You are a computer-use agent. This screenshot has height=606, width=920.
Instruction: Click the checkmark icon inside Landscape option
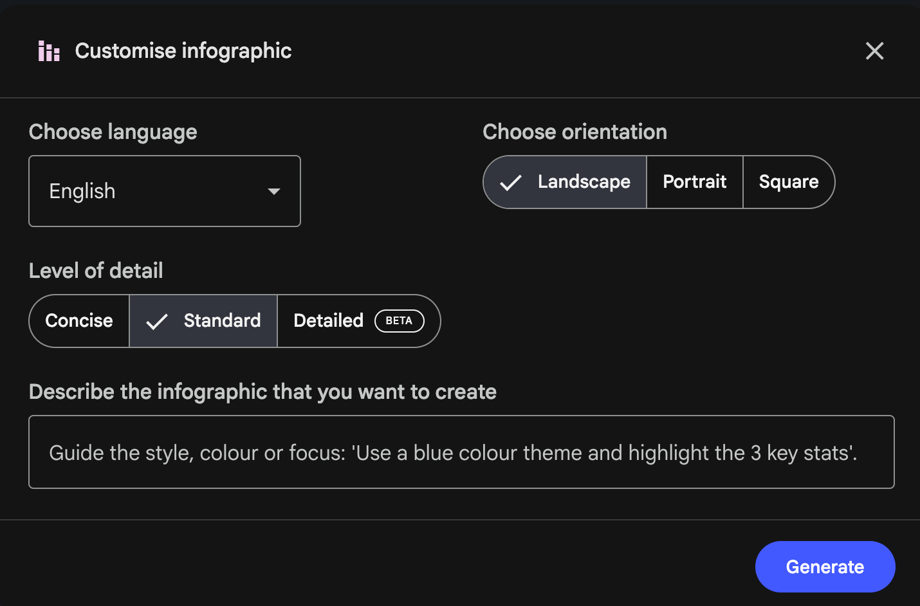coord(510,182)
